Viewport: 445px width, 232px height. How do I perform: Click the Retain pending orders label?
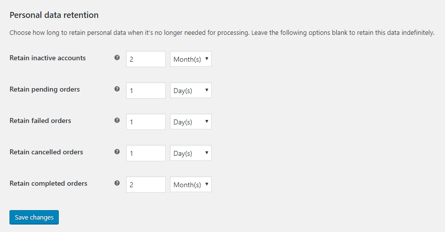click(x=44, y=89)
